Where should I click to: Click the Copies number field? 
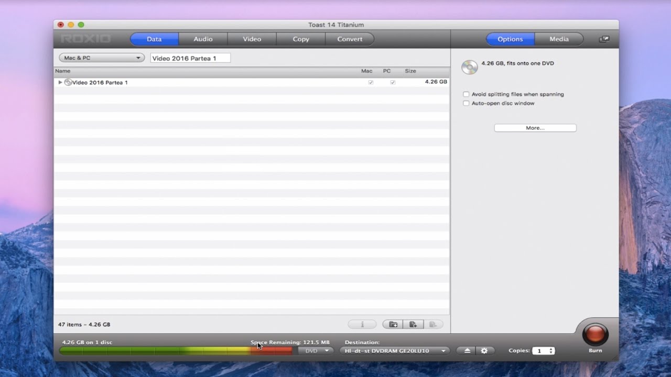[x=540, y=351]
